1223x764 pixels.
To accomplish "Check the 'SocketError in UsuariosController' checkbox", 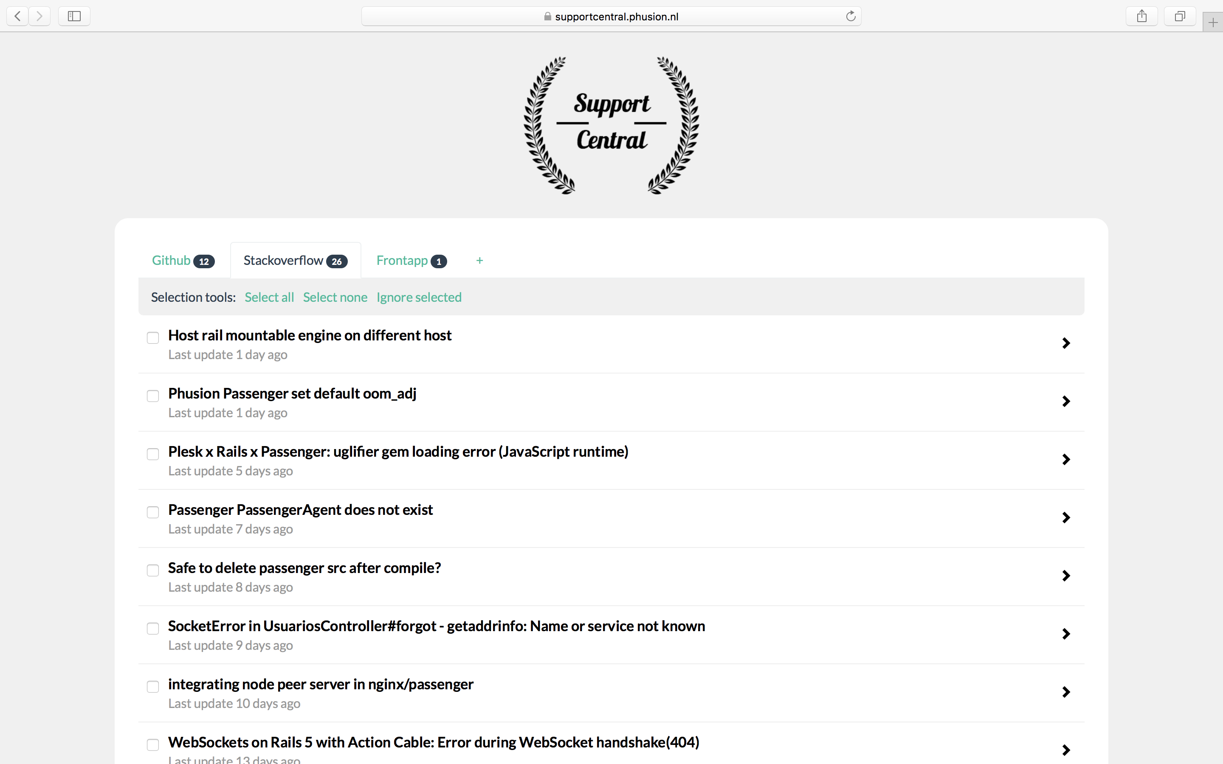I will (152, 628).
